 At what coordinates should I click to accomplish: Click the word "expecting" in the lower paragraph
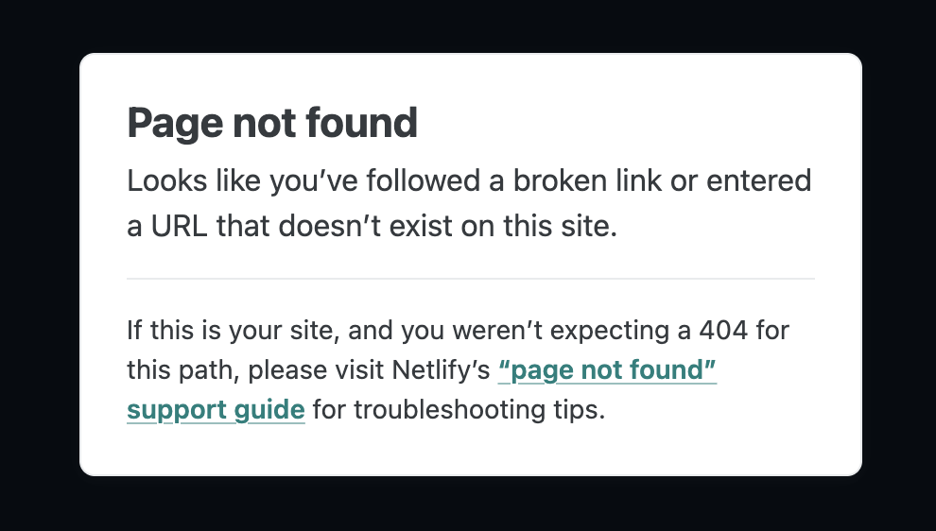point(609,331)
